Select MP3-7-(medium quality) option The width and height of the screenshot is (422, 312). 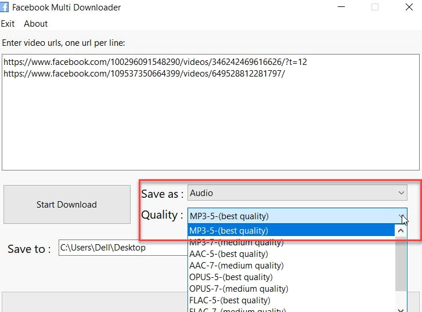[291, 242]
